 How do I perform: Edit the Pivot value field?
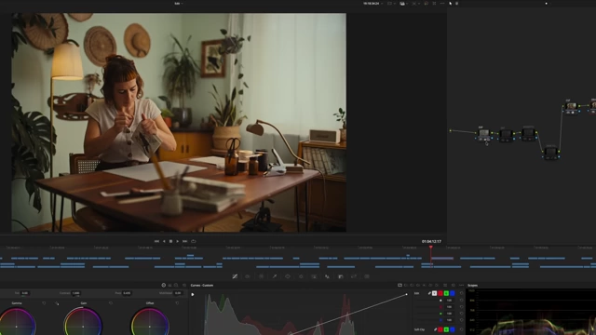127,293
